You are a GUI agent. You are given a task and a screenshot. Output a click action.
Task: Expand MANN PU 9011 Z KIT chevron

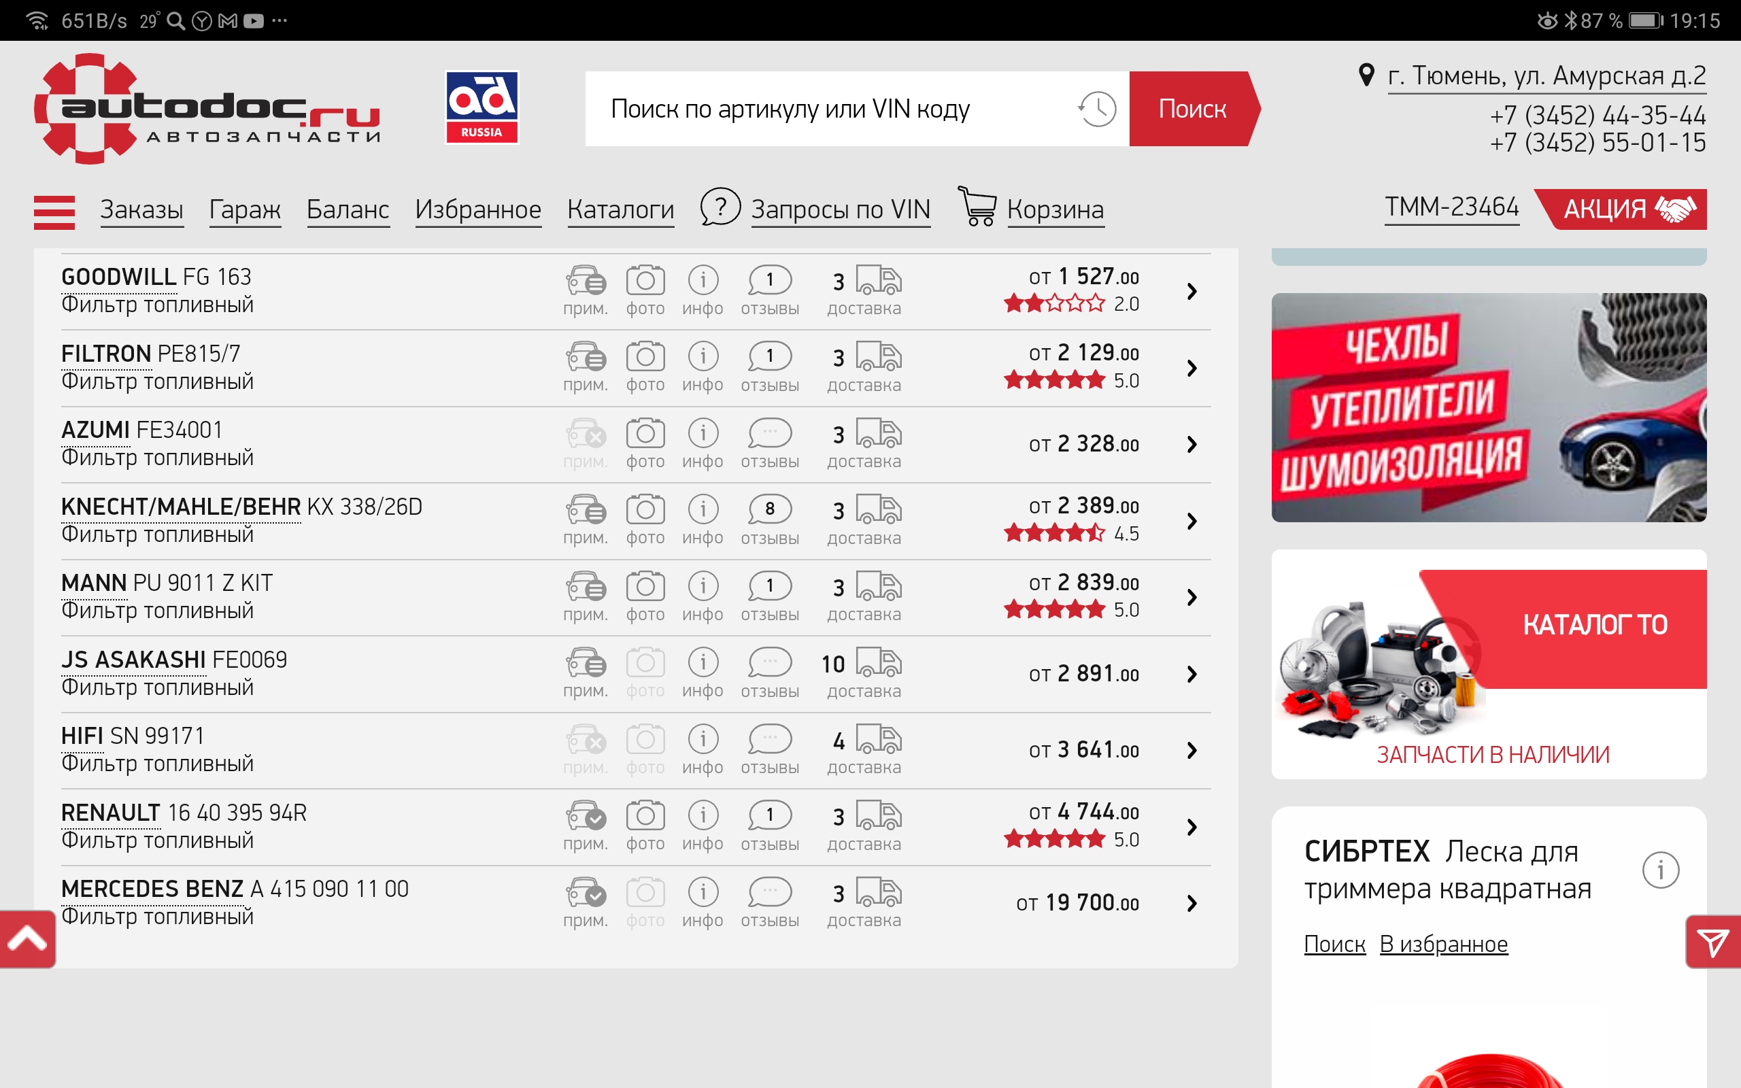1192,596
